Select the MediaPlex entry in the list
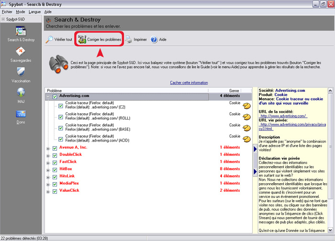 69,183
